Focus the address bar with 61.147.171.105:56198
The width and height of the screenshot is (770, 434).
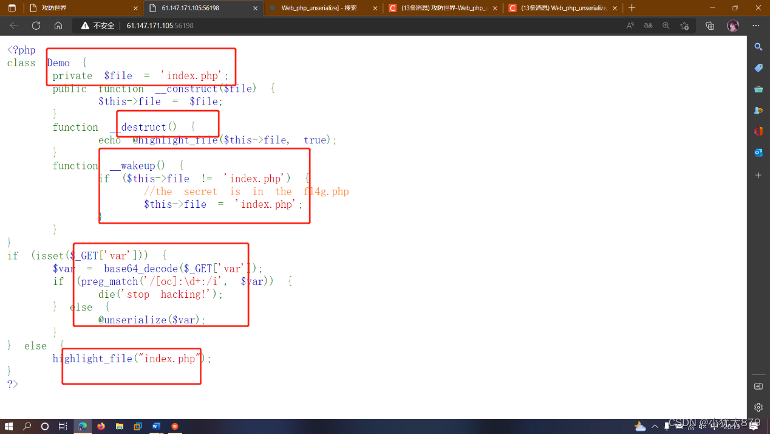tap(160, 26)
